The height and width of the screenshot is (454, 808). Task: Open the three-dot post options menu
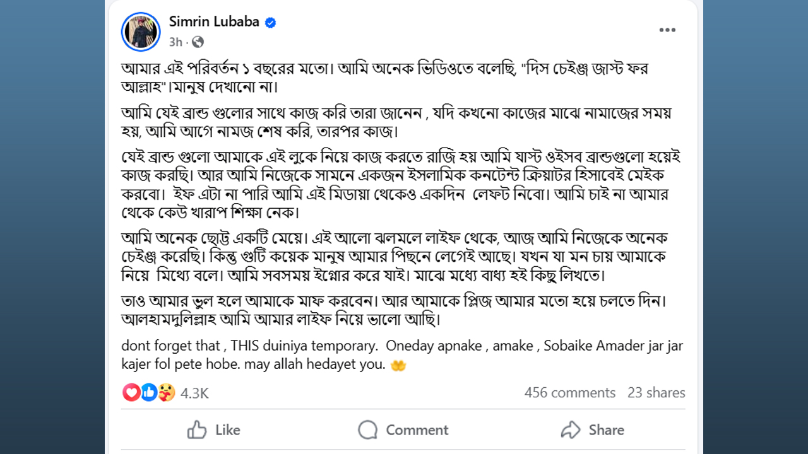click(x=667, y=30)
